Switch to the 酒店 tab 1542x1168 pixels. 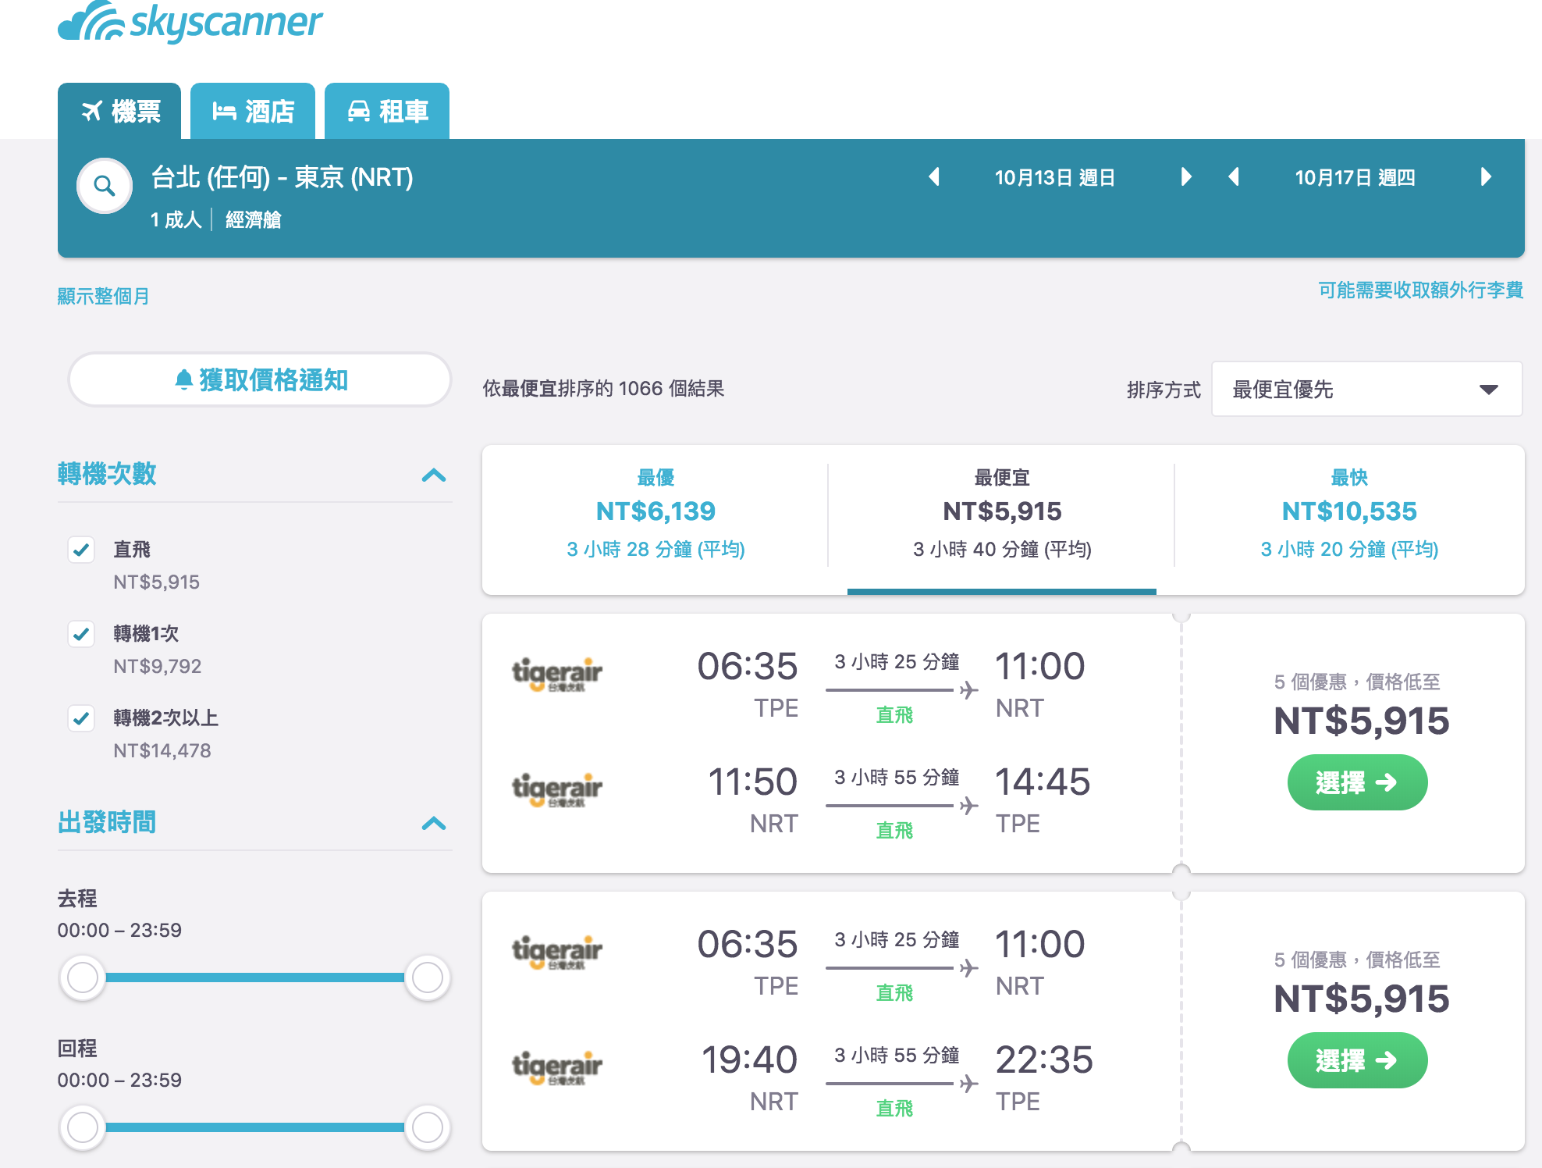tap(253, 111)
